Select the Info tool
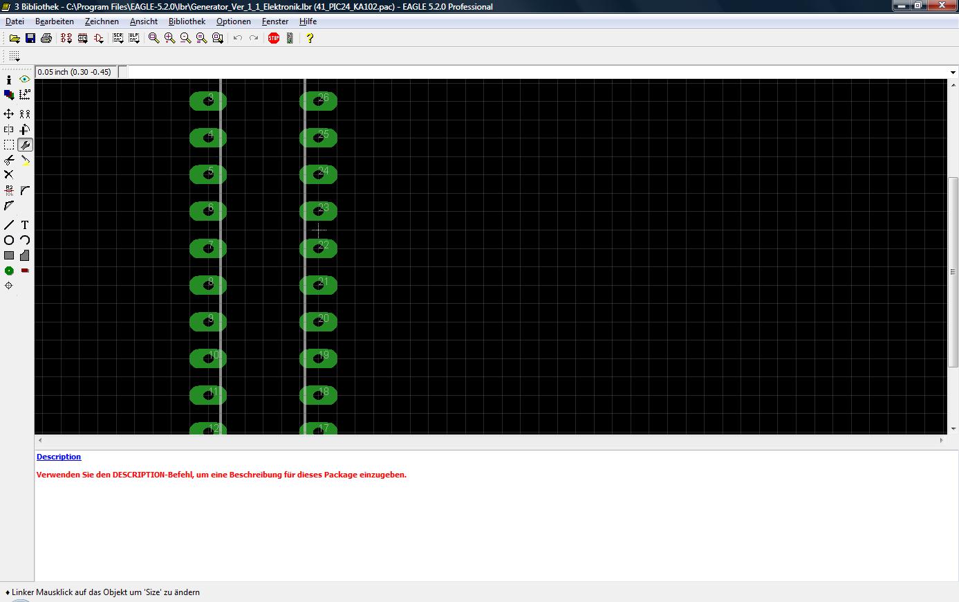The image size is (959, 602). point(9,80)
